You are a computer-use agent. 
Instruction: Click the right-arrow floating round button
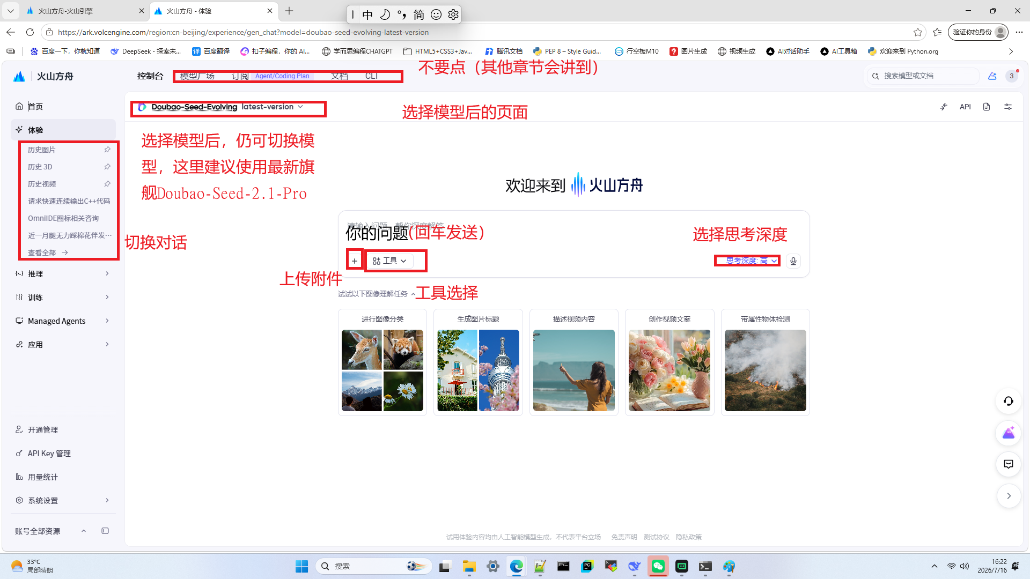coord(1009,496)
